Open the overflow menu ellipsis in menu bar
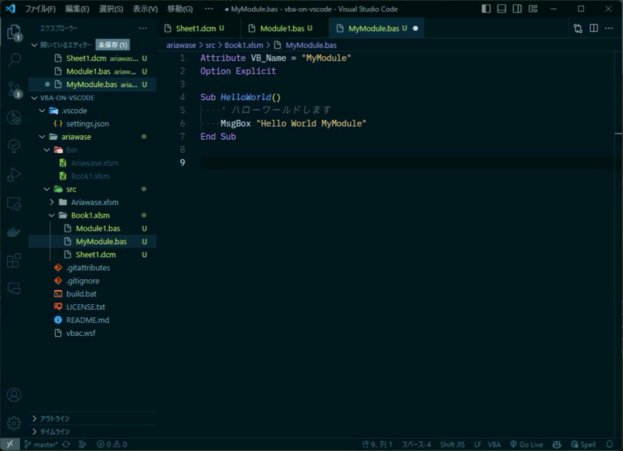This screenshot has width=623, height=451. (x=209, y=9)
